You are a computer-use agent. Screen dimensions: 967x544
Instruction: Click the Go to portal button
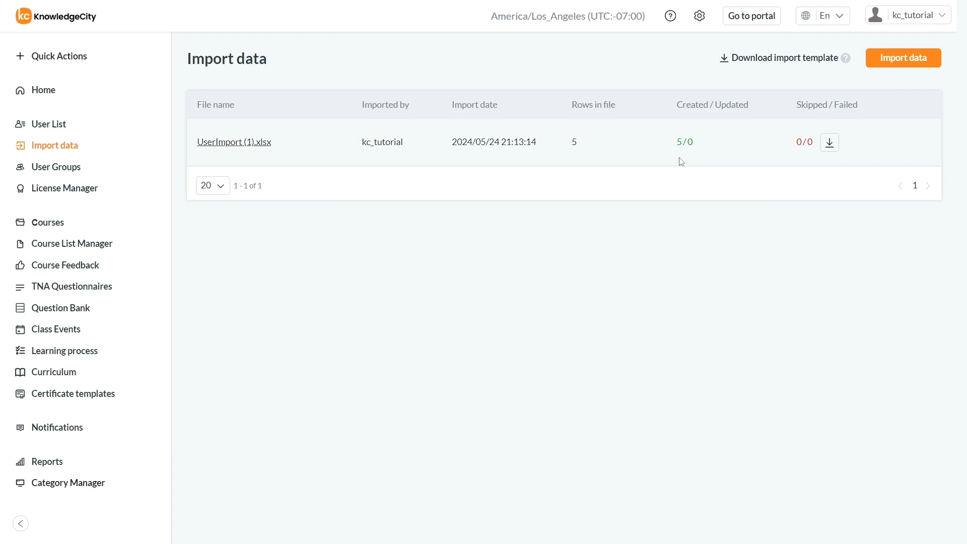click(x=751, y=16)
